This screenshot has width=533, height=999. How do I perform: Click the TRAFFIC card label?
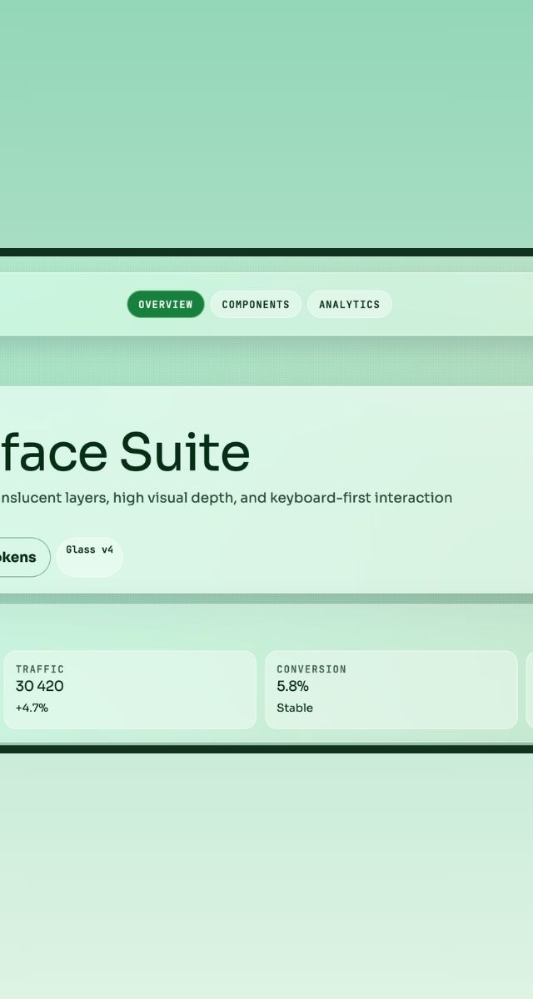tap(39, 669)
